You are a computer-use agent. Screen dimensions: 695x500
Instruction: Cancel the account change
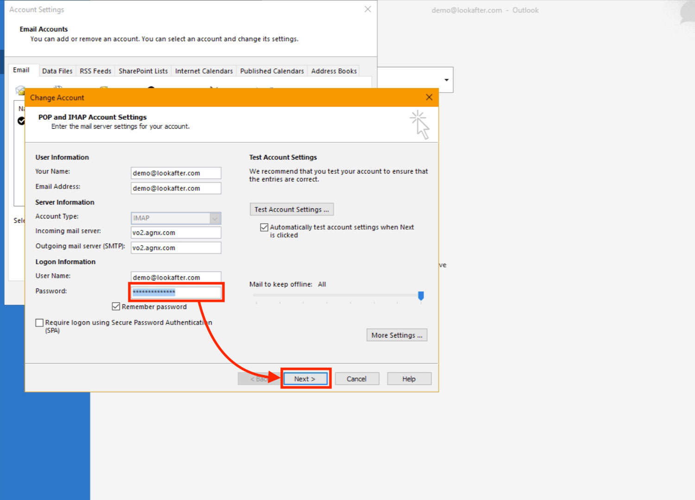[357, 379]
